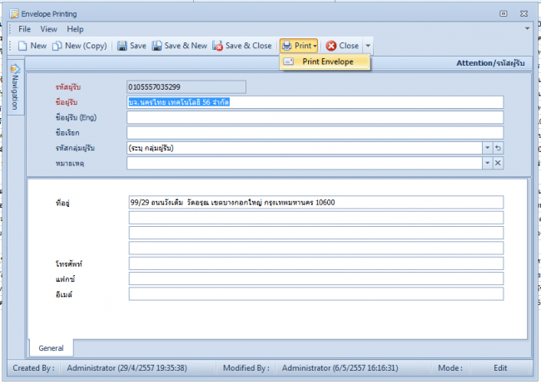Click the อีเมล์ email input field

point(316,294)
